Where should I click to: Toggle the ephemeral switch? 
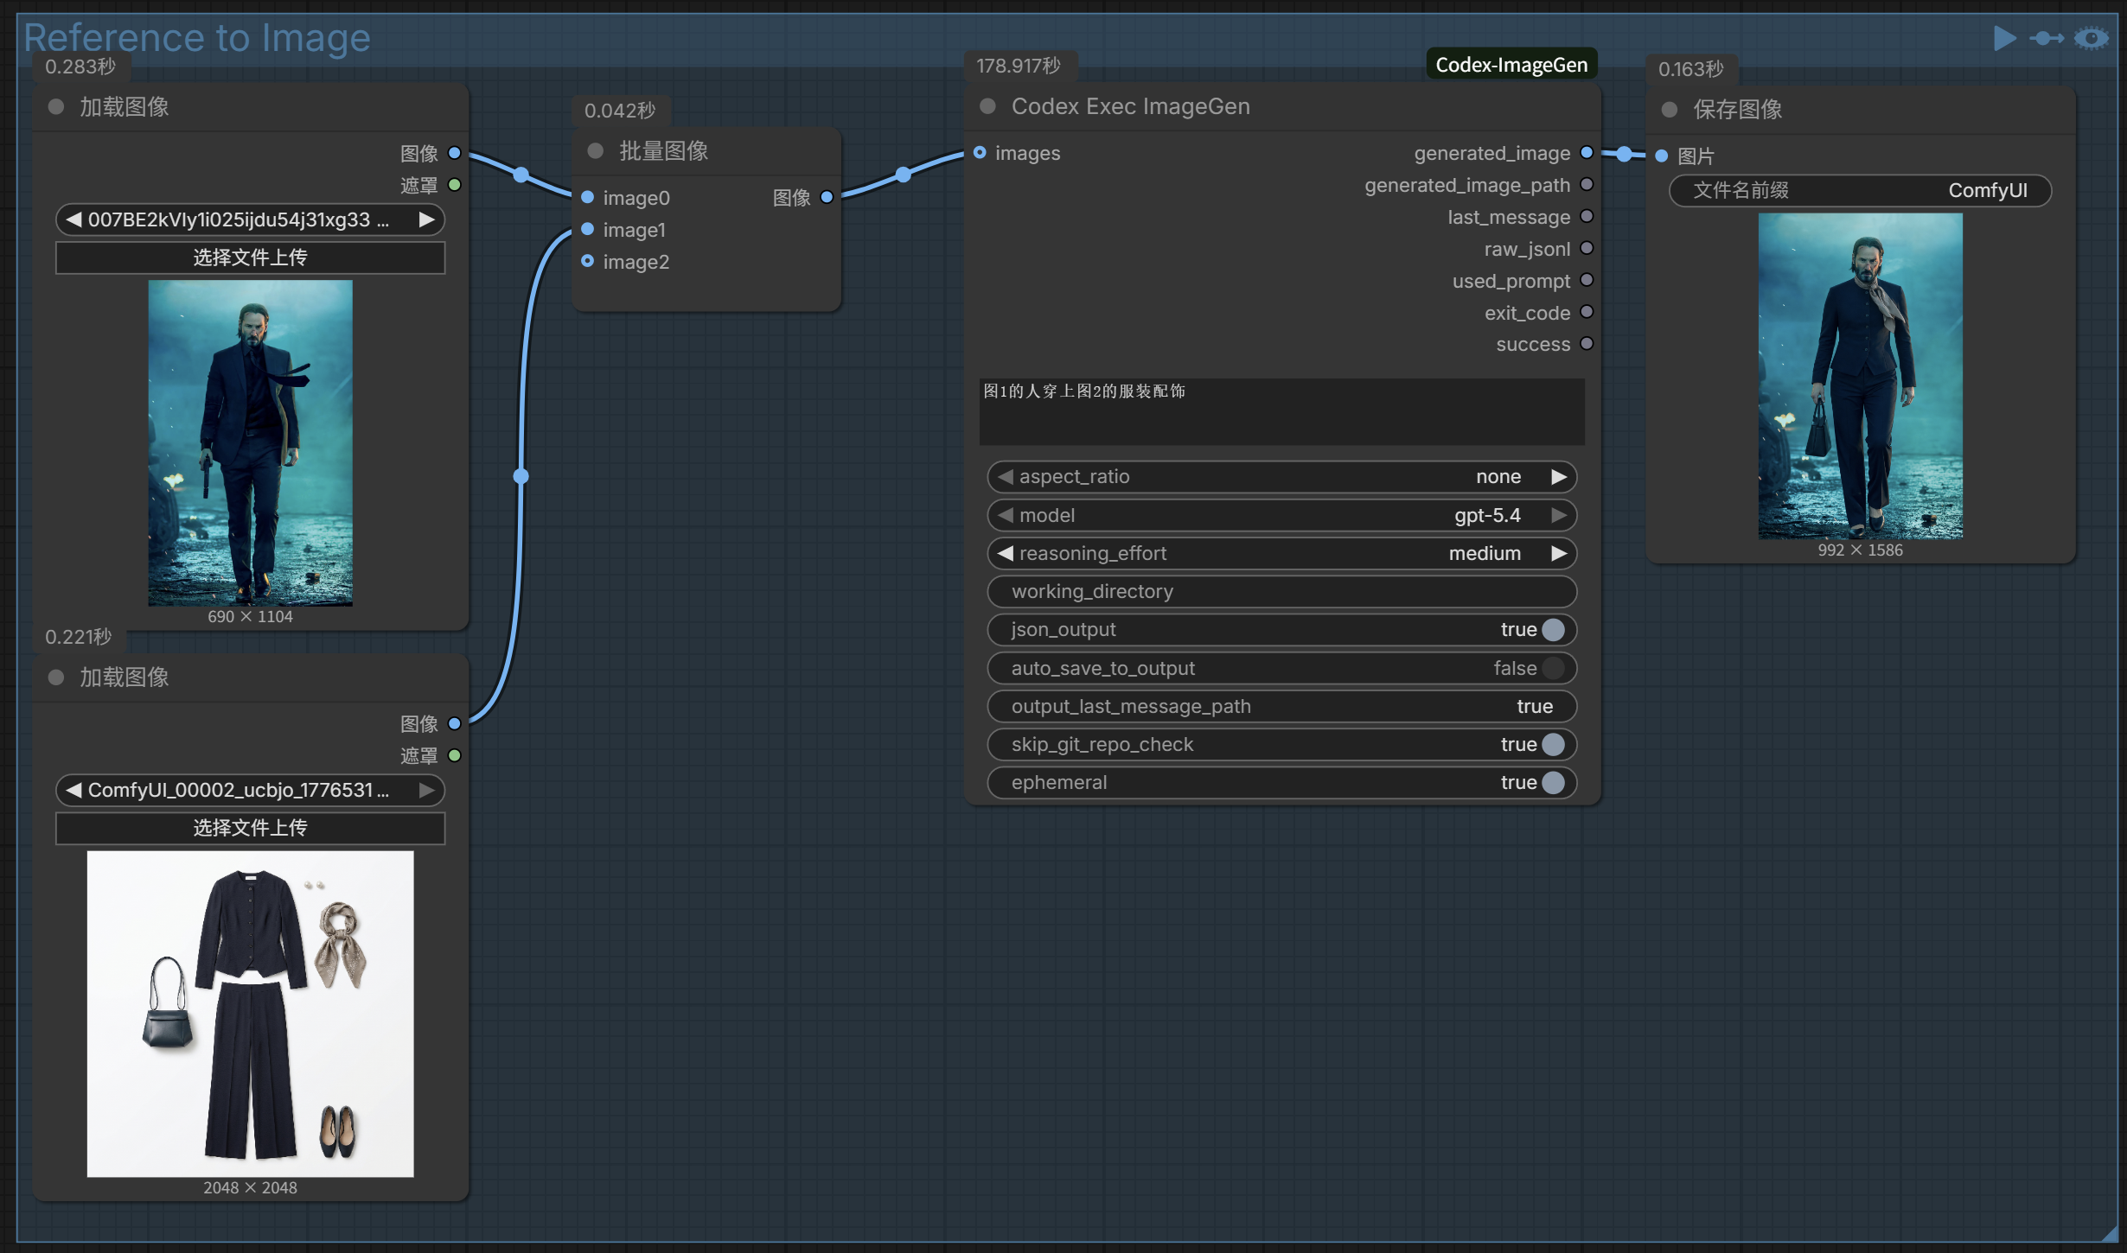(x=1553, y=783)
